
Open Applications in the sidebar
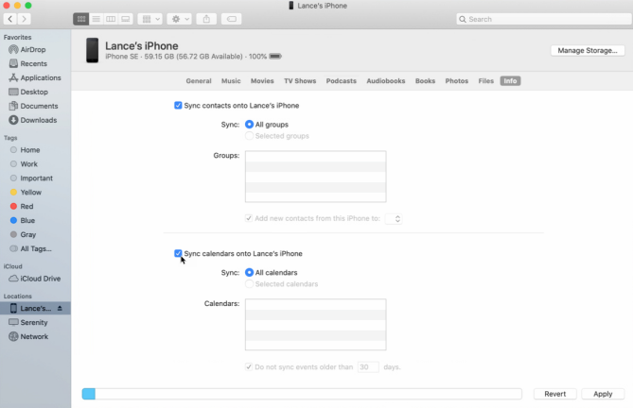[x=35, y=77]
